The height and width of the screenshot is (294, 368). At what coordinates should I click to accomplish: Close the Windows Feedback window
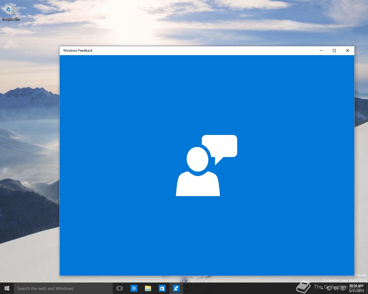pos(348,51)
